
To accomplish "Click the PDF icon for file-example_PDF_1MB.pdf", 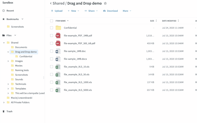I will pyautogui.click(x=58, y=36).
